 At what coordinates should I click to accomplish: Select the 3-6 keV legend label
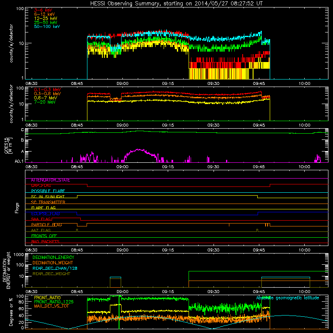[43, 10]
